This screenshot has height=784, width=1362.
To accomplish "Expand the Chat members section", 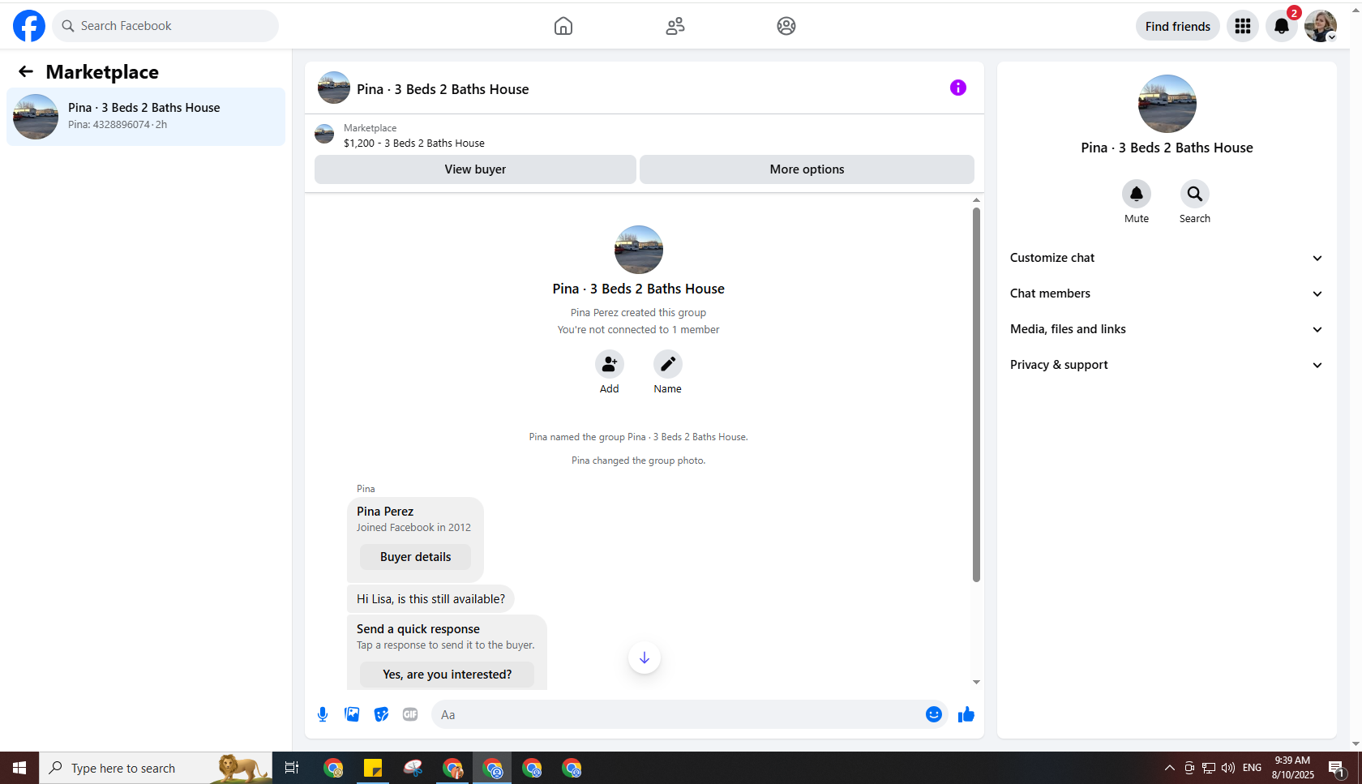I will 1167,293.
